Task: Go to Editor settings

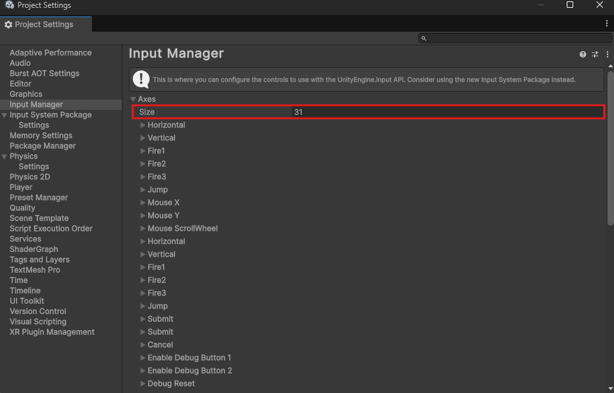Action: click(x=20, y=83)
